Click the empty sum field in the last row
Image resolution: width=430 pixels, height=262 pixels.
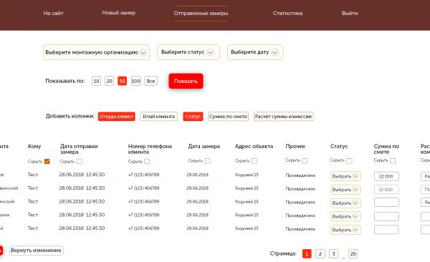click(x=386, y=229)
